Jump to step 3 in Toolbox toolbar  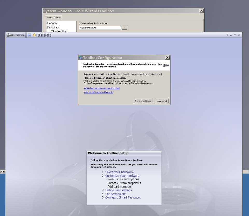point(44,35)
